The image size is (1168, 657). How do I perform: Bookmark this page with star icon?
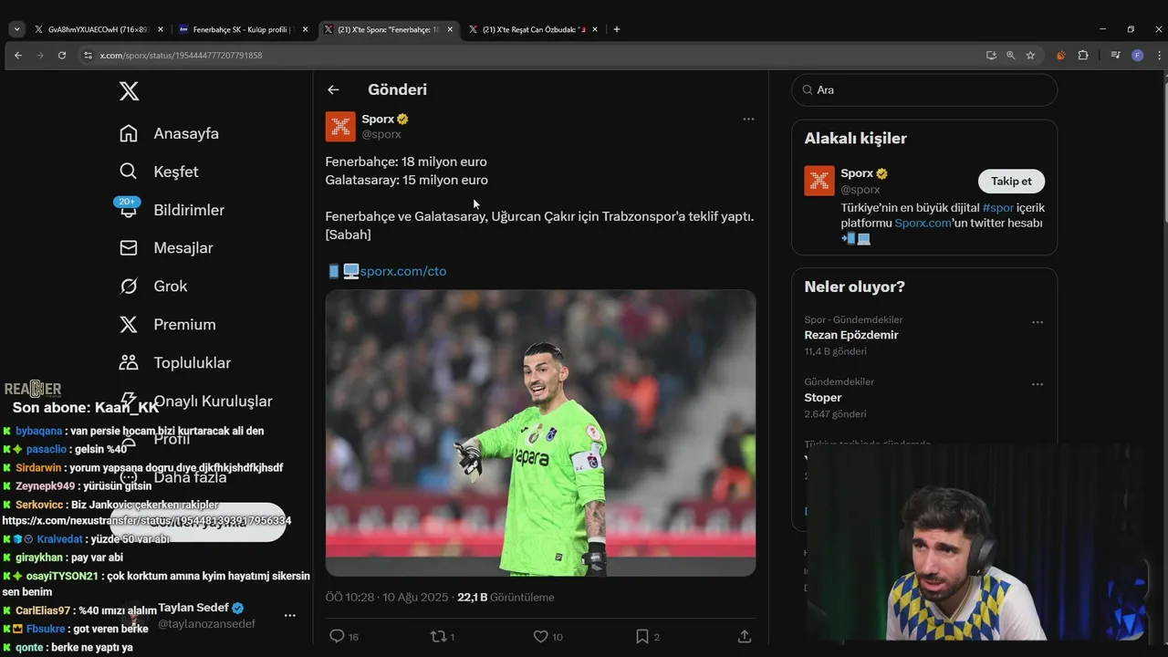tap(1030, 56)
